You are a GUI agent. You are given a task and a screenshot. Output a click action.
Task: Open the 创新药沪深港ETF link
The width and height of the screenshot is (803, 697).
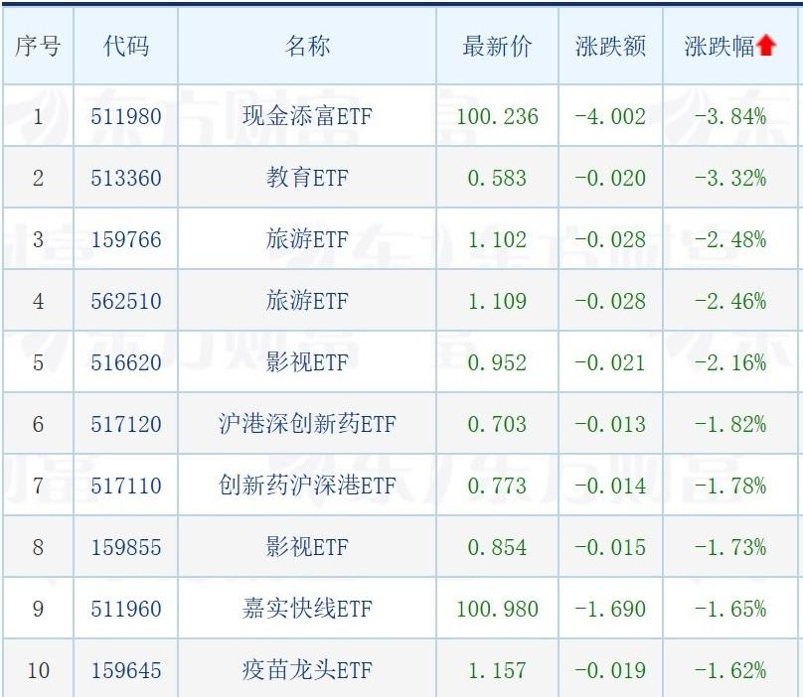pos(307,486)
